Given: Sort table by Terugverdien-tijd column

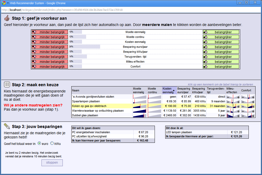Looking at the screenshot, I should 216,90.
